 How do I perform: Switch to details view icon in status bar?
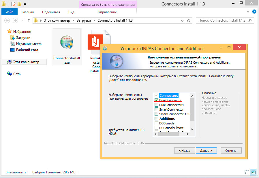[247, 172]
